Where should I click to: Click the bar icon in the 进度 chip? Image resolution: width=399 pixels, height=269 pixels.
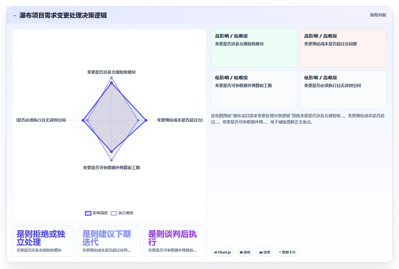(261, 253)
